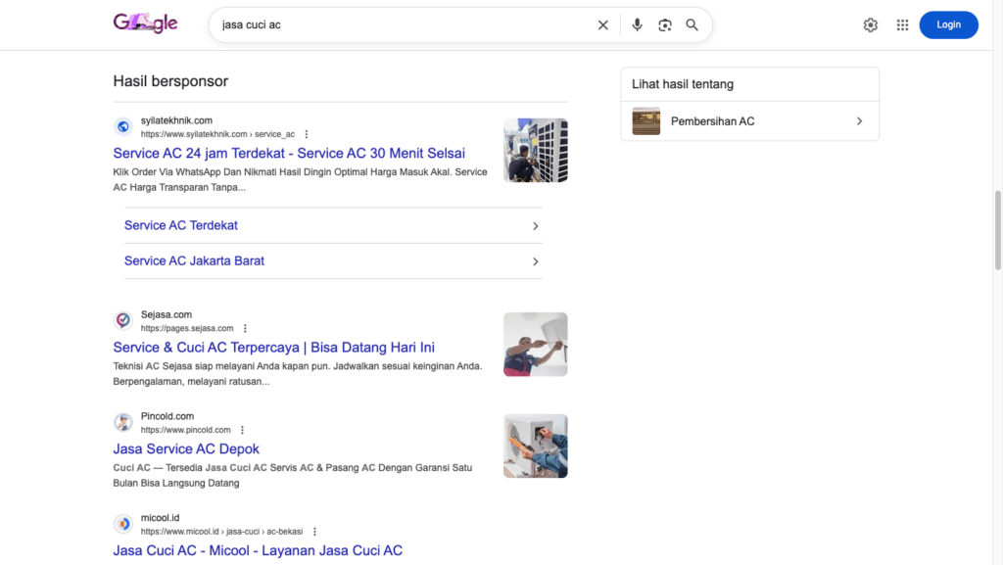Click 'Lihat hasil tentang' heading
Screen dimensions: 1003x565
pos(683,84)
